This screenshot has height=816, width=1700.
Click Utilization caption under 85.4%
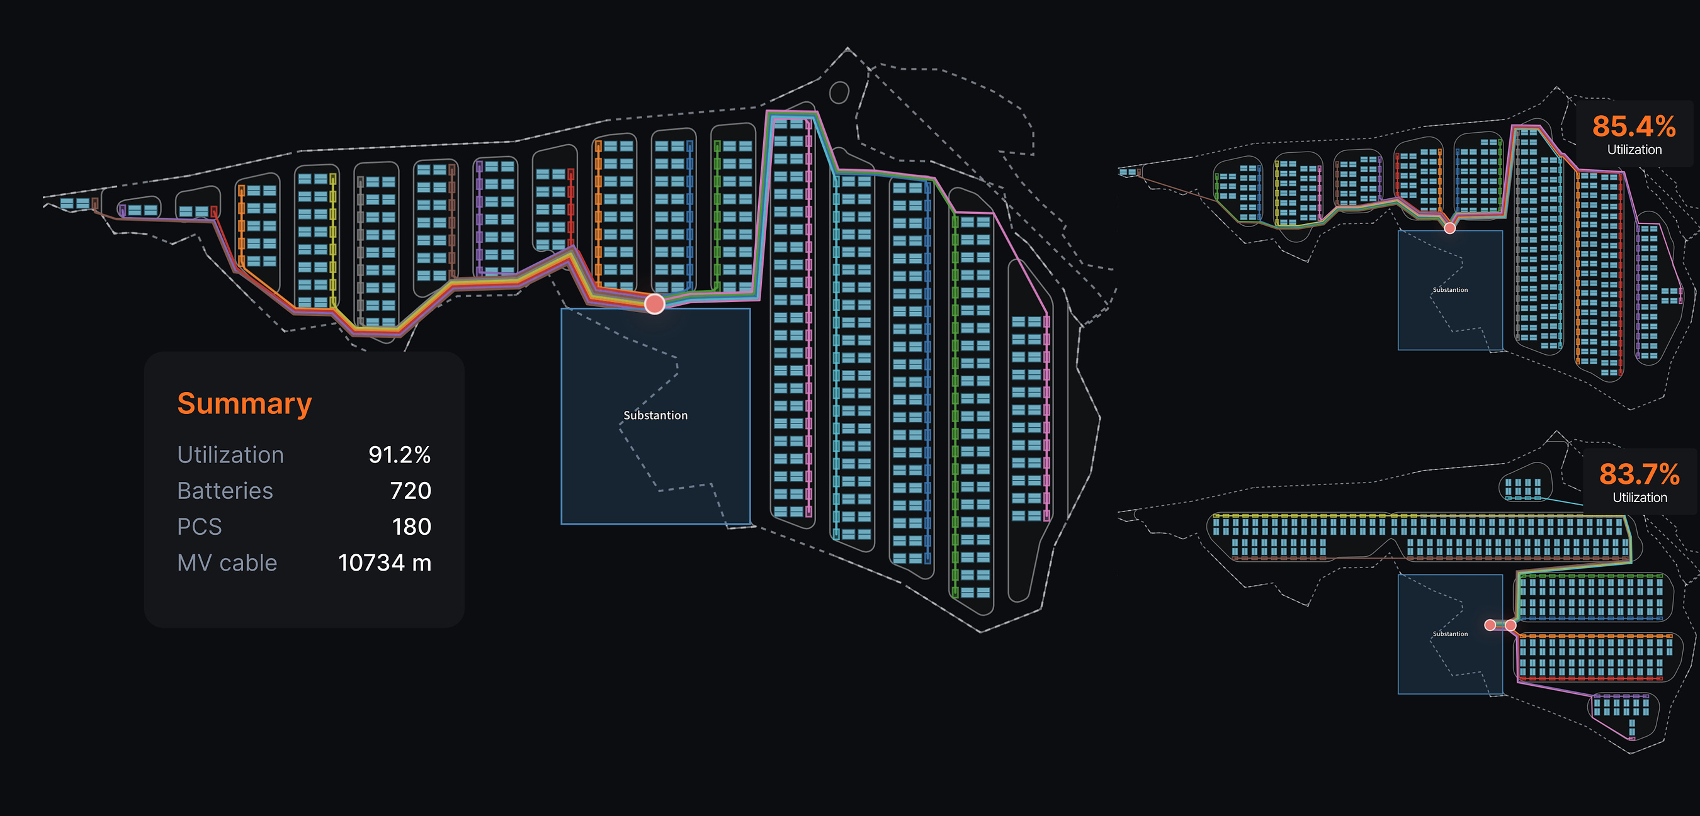pyautogui.click(x=1634, y=150)
